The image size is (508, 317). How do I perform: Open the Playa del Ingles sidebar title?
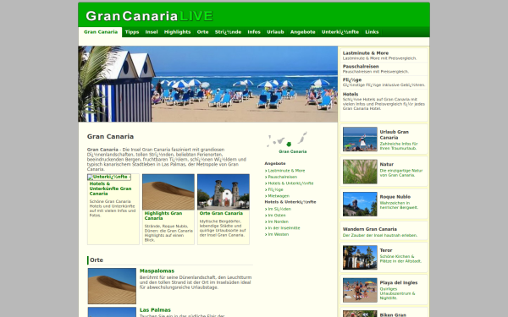point(399,282)
